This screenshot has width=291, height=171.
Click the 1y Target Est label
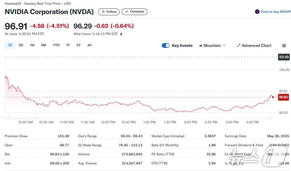click(x=234, y=163)
